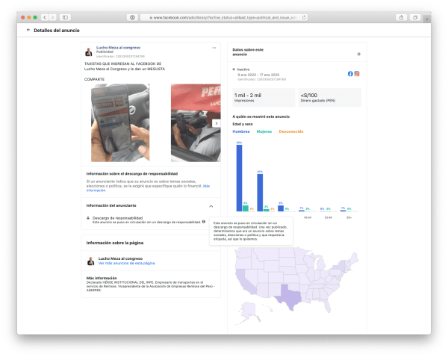Image resolution: width=448 pixels, height=357 pixels.
Task: Advance the ad image carousel with the next arrow
Action: click(x=216, y=123)
